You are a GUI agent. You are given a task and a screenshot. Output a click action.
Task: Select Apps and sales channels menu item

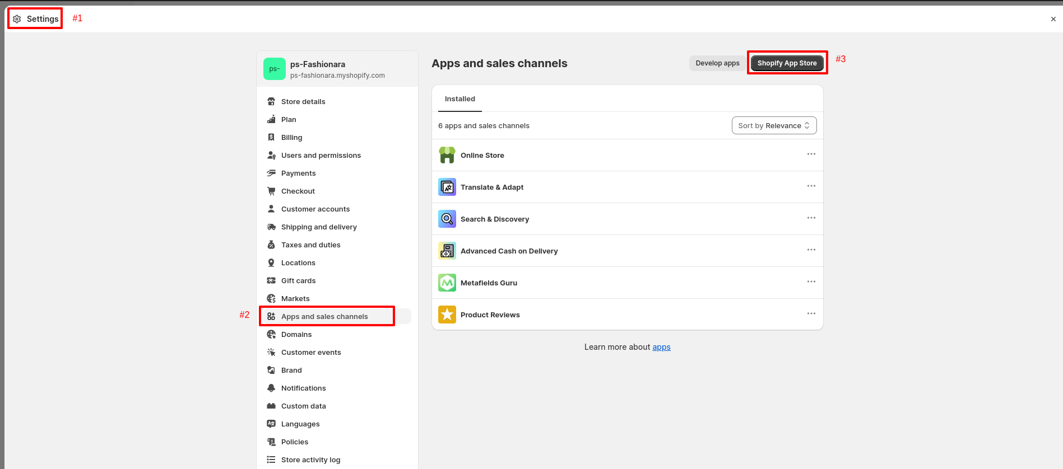coord(337,316)
